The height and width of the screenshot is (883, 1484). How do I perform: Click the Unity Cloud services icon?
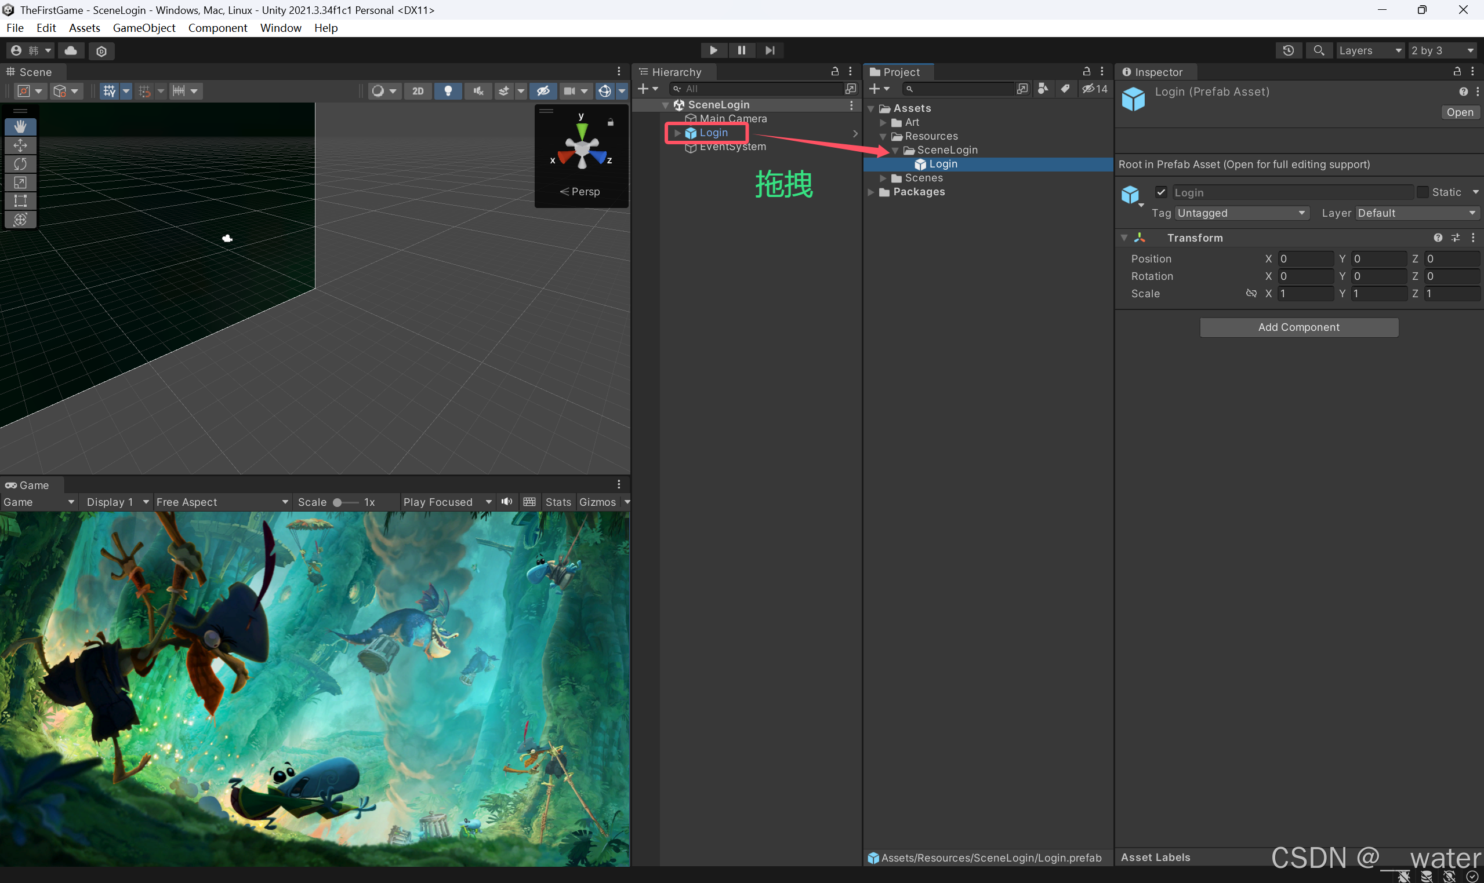(71, 50)
